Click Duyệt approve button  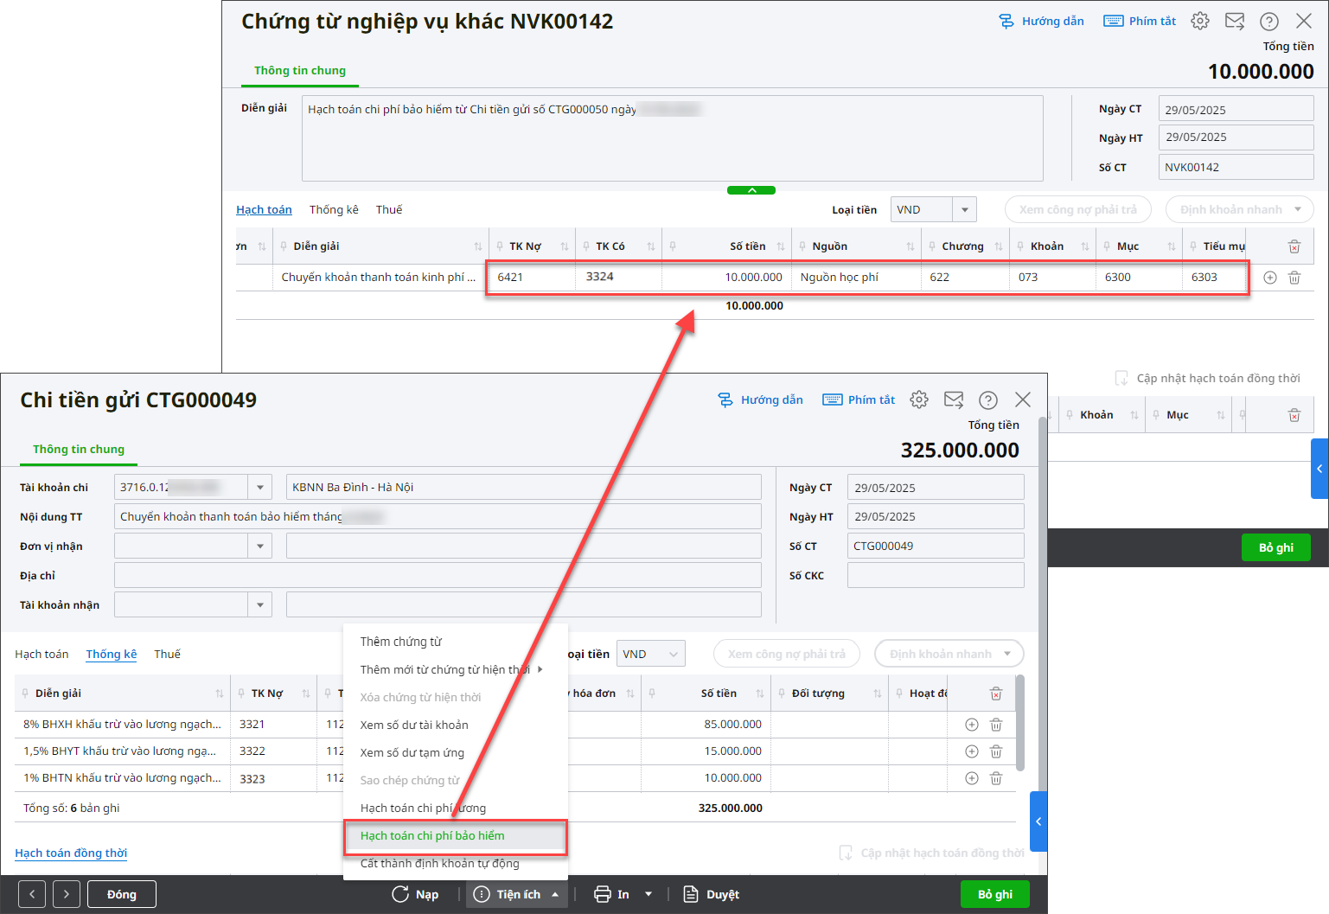pyautogui.click(x=712, y=894)
